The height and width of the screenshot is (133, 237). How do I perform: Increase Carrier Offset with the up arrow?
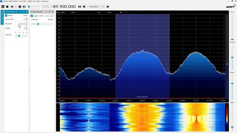pos(27,18)
